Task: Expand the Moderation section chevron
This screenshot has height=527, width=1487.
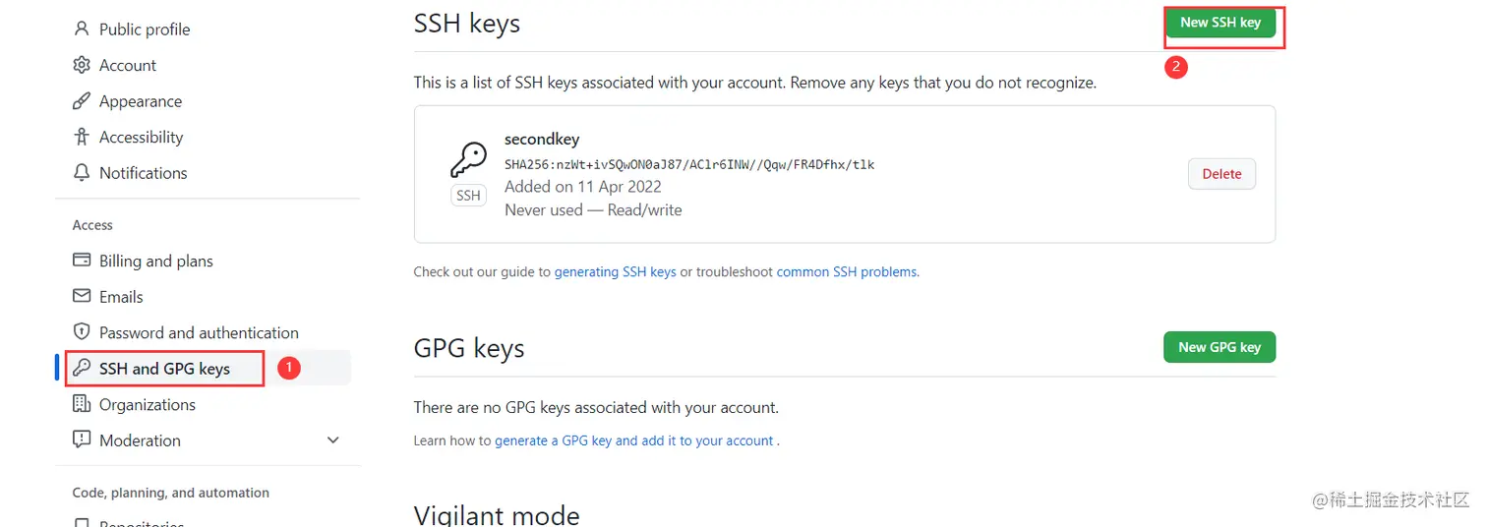Action: pos(333,440)
